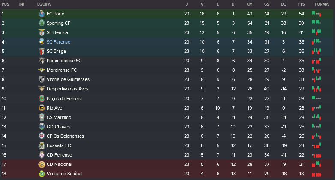Select the Paços de Ferreira row name
The height and width of the screenshot is (180, 335).
64,99
